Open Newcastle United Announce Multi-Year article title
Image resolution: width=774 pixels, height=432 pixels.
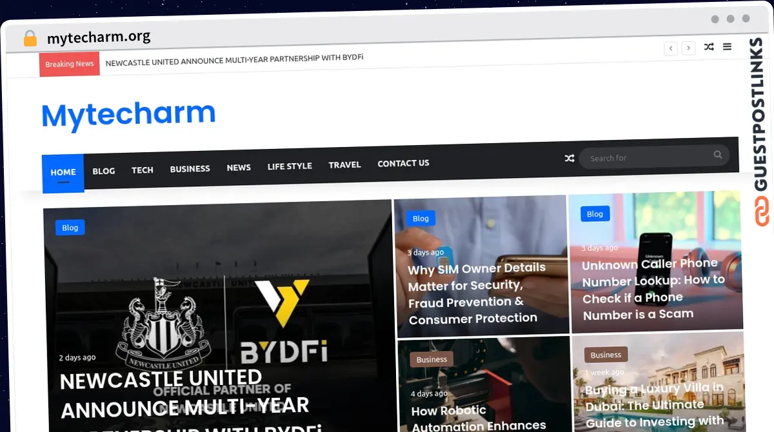[x=192, y=402]
